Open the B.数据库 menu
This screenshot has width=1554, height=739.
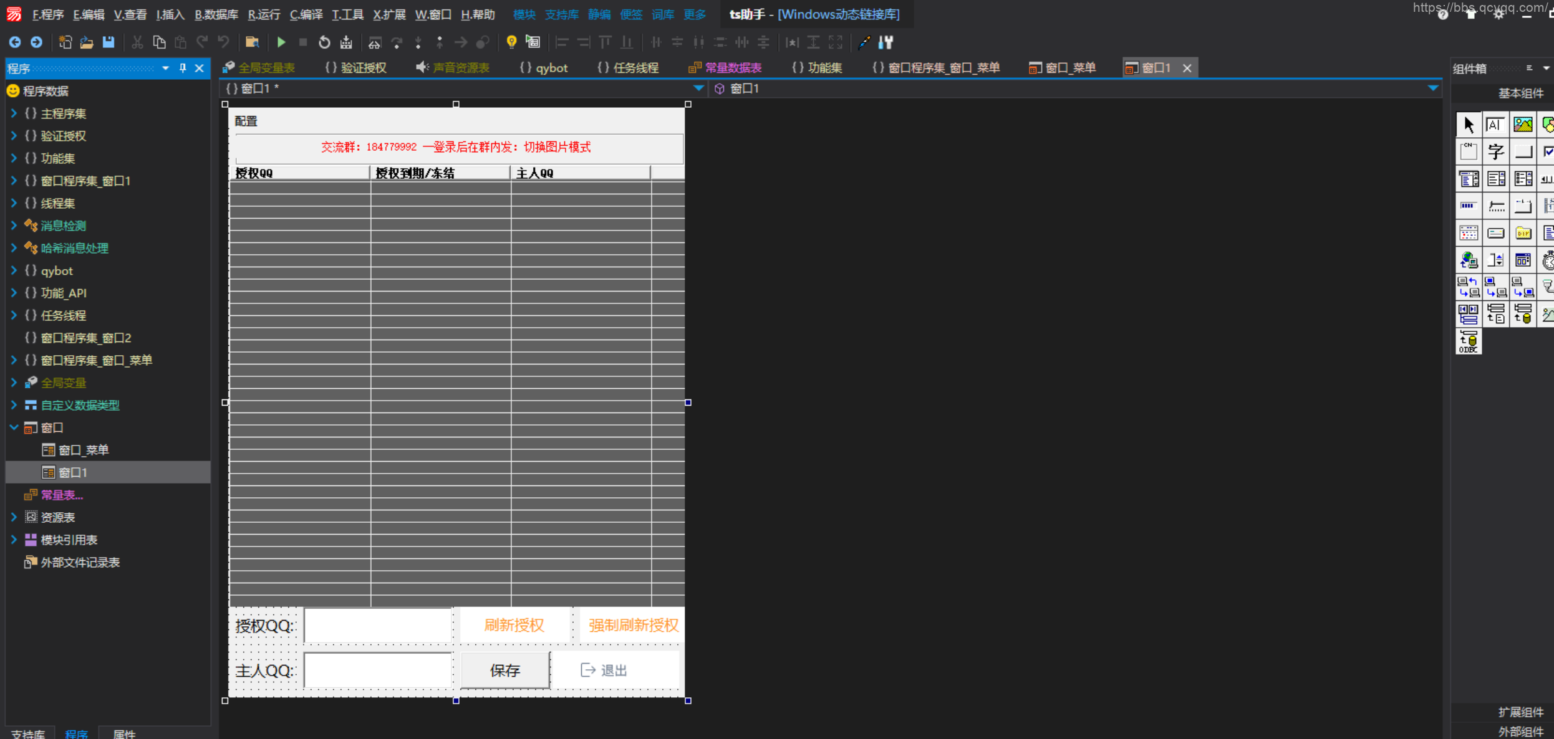216,14
